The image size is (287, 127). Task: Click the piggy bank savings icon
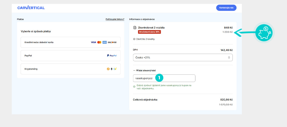coord(265,32)
